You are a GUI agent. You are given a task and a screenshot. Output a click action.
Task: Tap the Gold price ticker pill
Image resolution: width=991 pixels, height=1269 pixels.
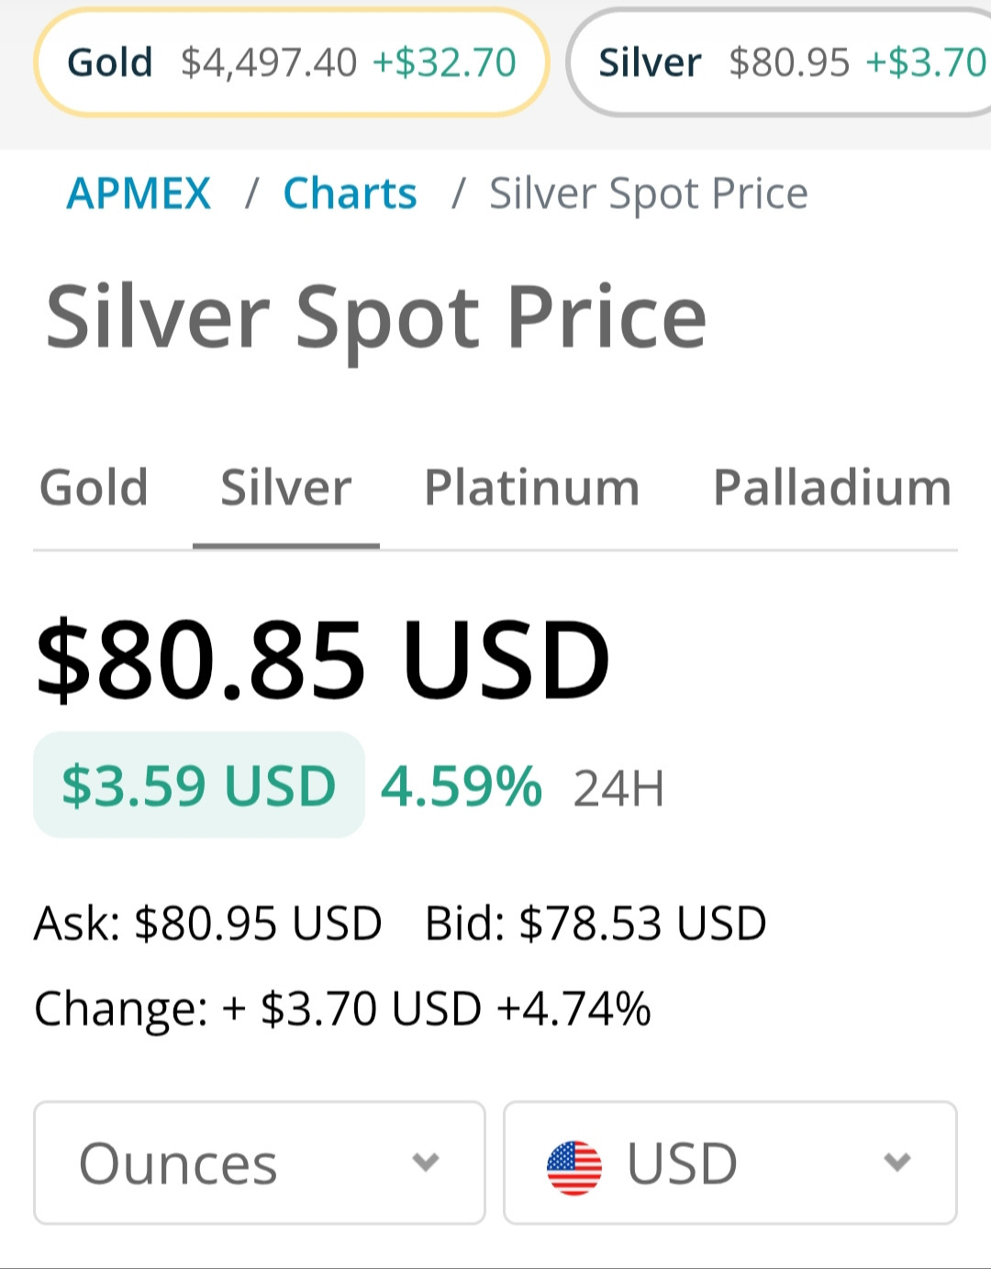pos(292,62)
